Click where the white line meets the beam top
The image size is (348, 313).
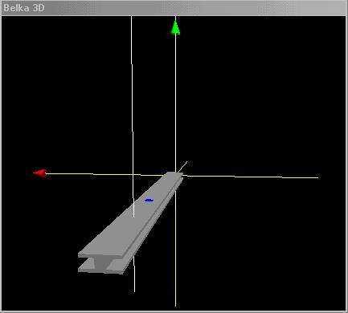[x=133, y=217]
